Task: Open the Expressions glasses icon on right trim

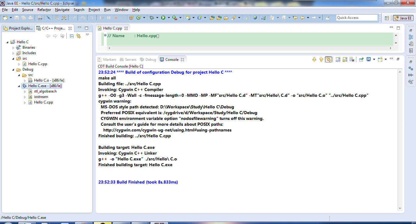Action: [411, 82]
